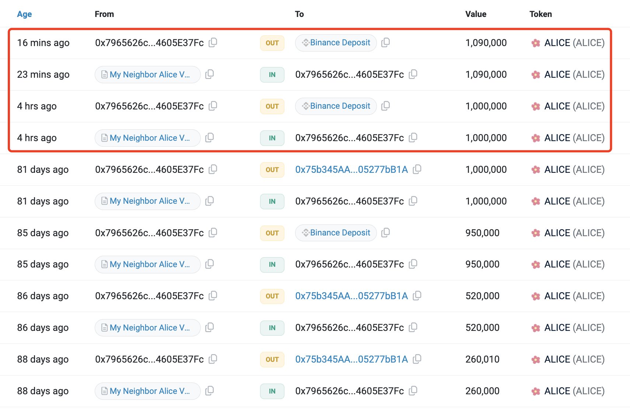This screenshot has height=409, width=630.
Task: Open My Neighbor Alice V... in 85 days ago row
Action: click(147, 264)
